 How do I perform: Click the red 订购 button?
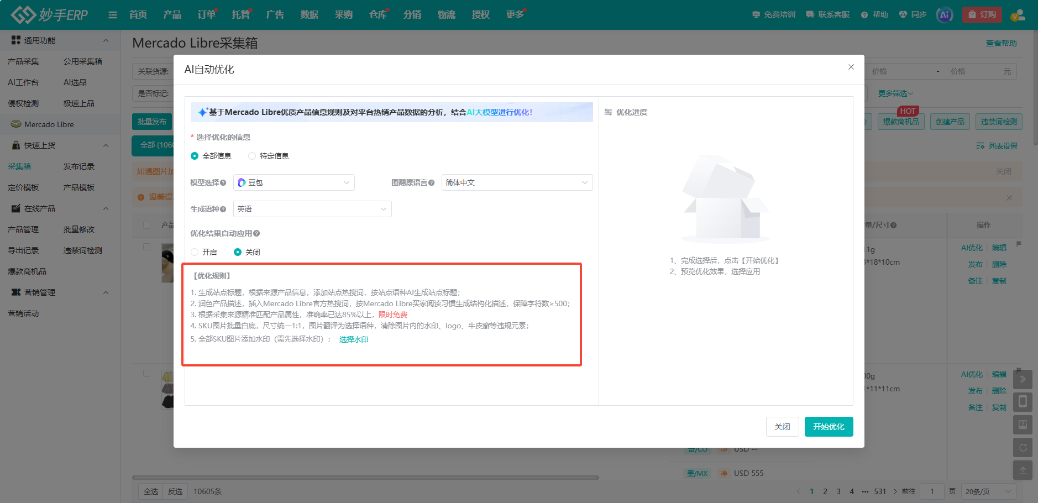(x=982, y=15)
